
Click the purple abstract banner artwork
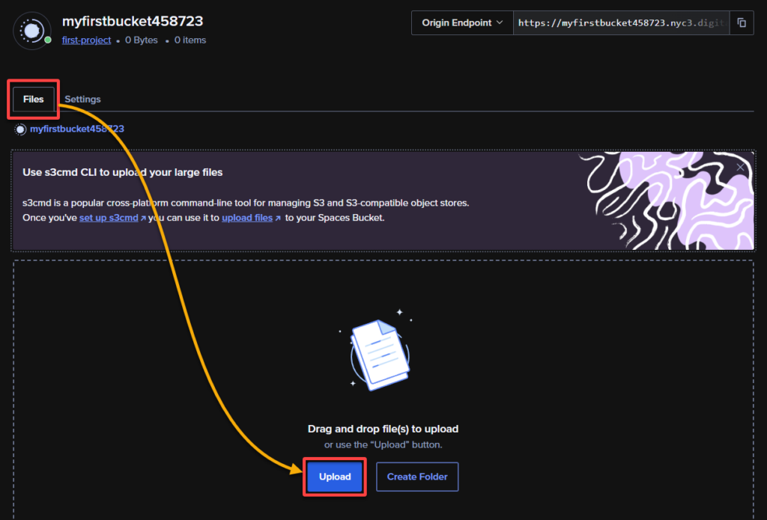[x=666, y=201]
